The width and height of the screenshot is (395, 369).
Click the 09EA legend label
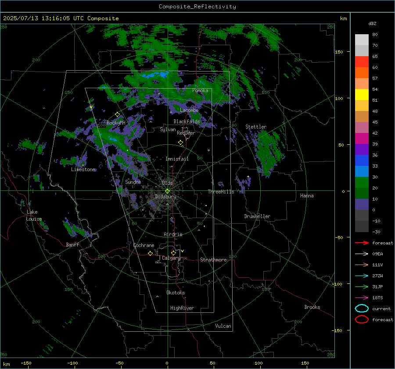(x=377, y=254)
